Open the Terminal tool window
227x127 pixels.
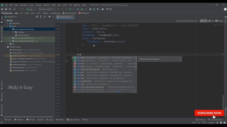tap(31, 120)
